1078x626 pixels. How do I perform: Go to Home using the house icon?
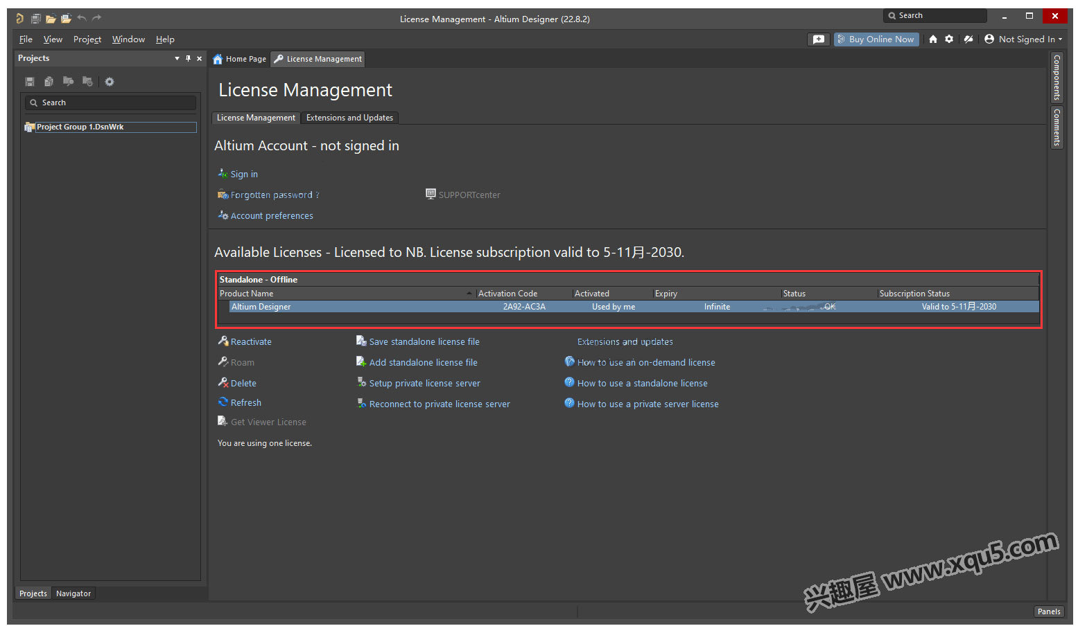[933, 39]
